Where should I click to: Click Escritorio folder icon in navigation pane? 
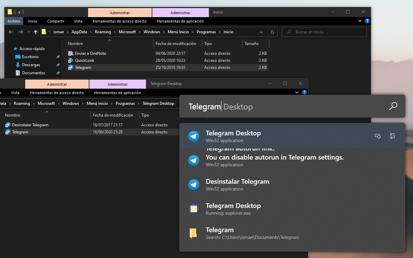(x=18, y=57)
